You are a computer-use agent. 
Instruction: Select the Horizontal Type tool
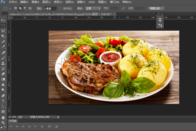pos(3,101)
